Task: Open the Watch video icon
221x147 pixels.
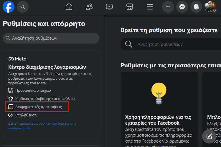Action: pos(109,7)
